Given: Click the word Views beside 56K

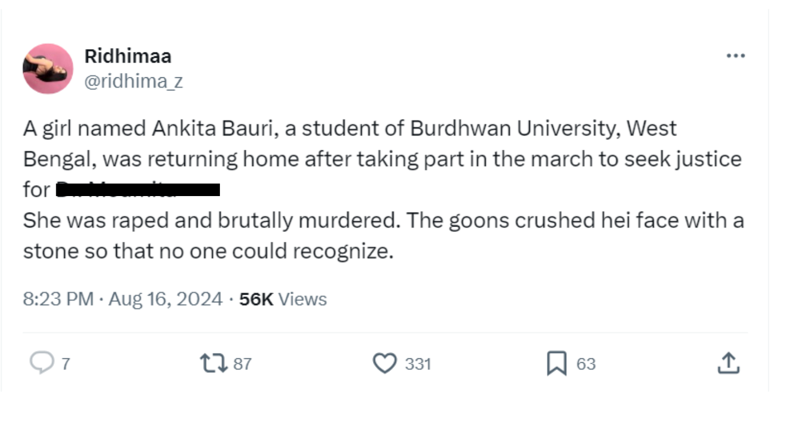Looking at the screenshot, I should pyautogui.click(x=302, y=299).
